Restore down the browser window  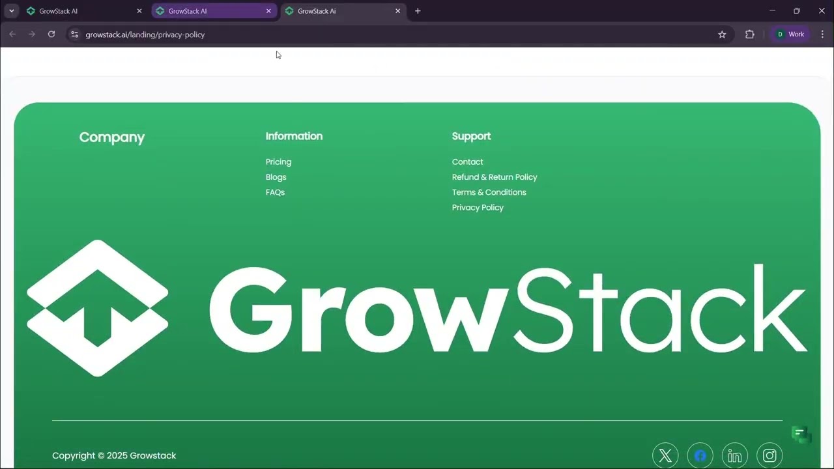click(x=797, y=11)
